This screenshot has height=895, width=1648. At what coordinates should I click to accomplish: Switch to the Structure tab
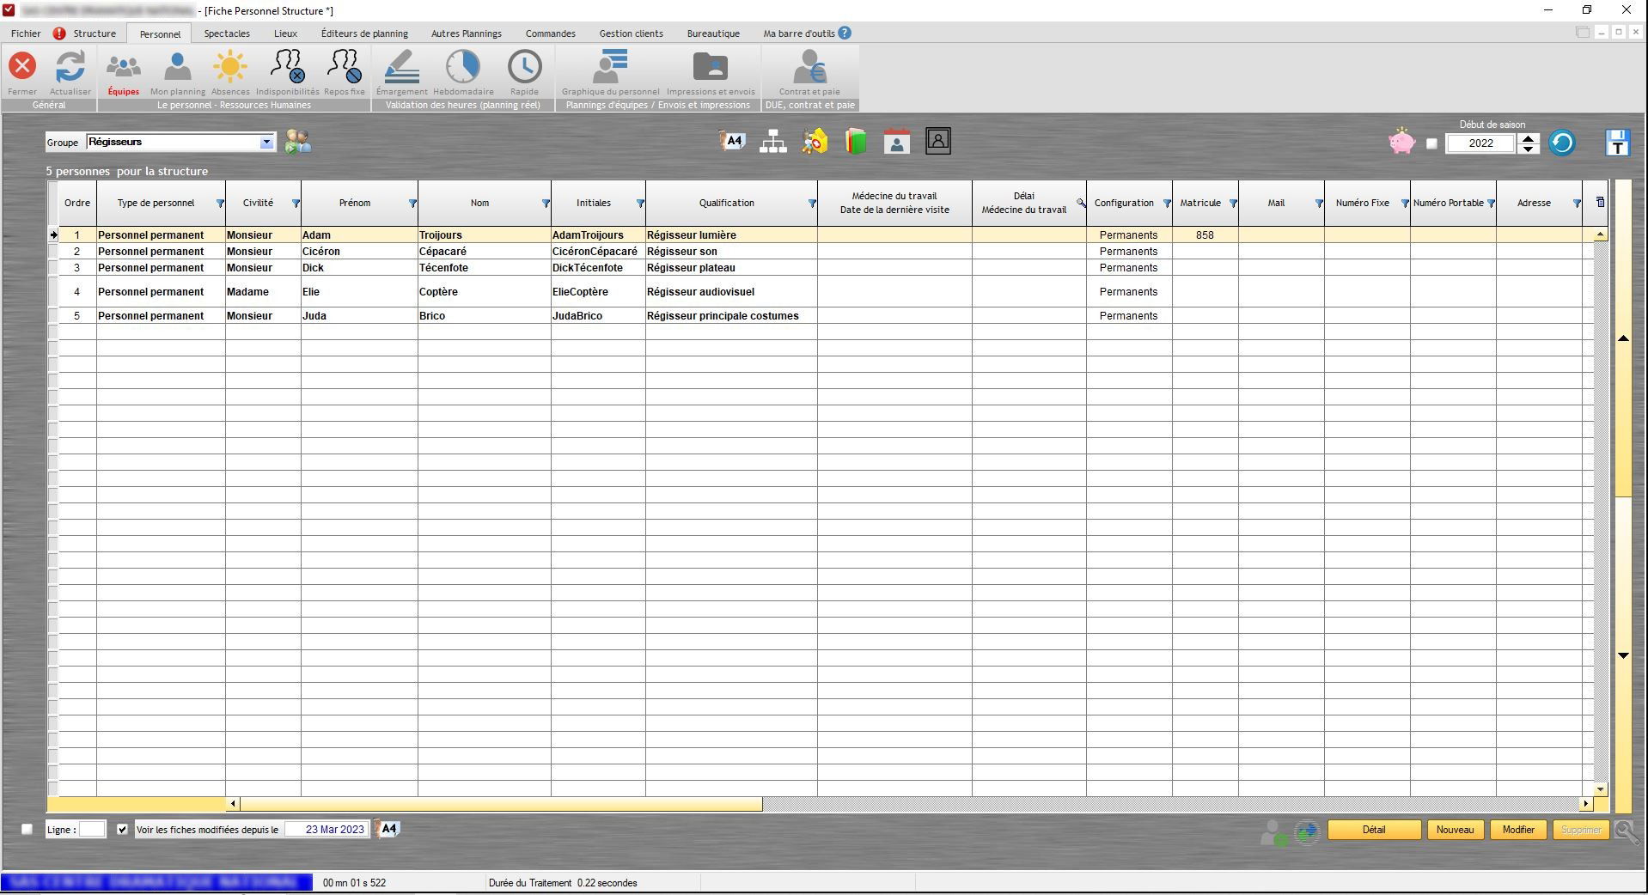point(95,33)
